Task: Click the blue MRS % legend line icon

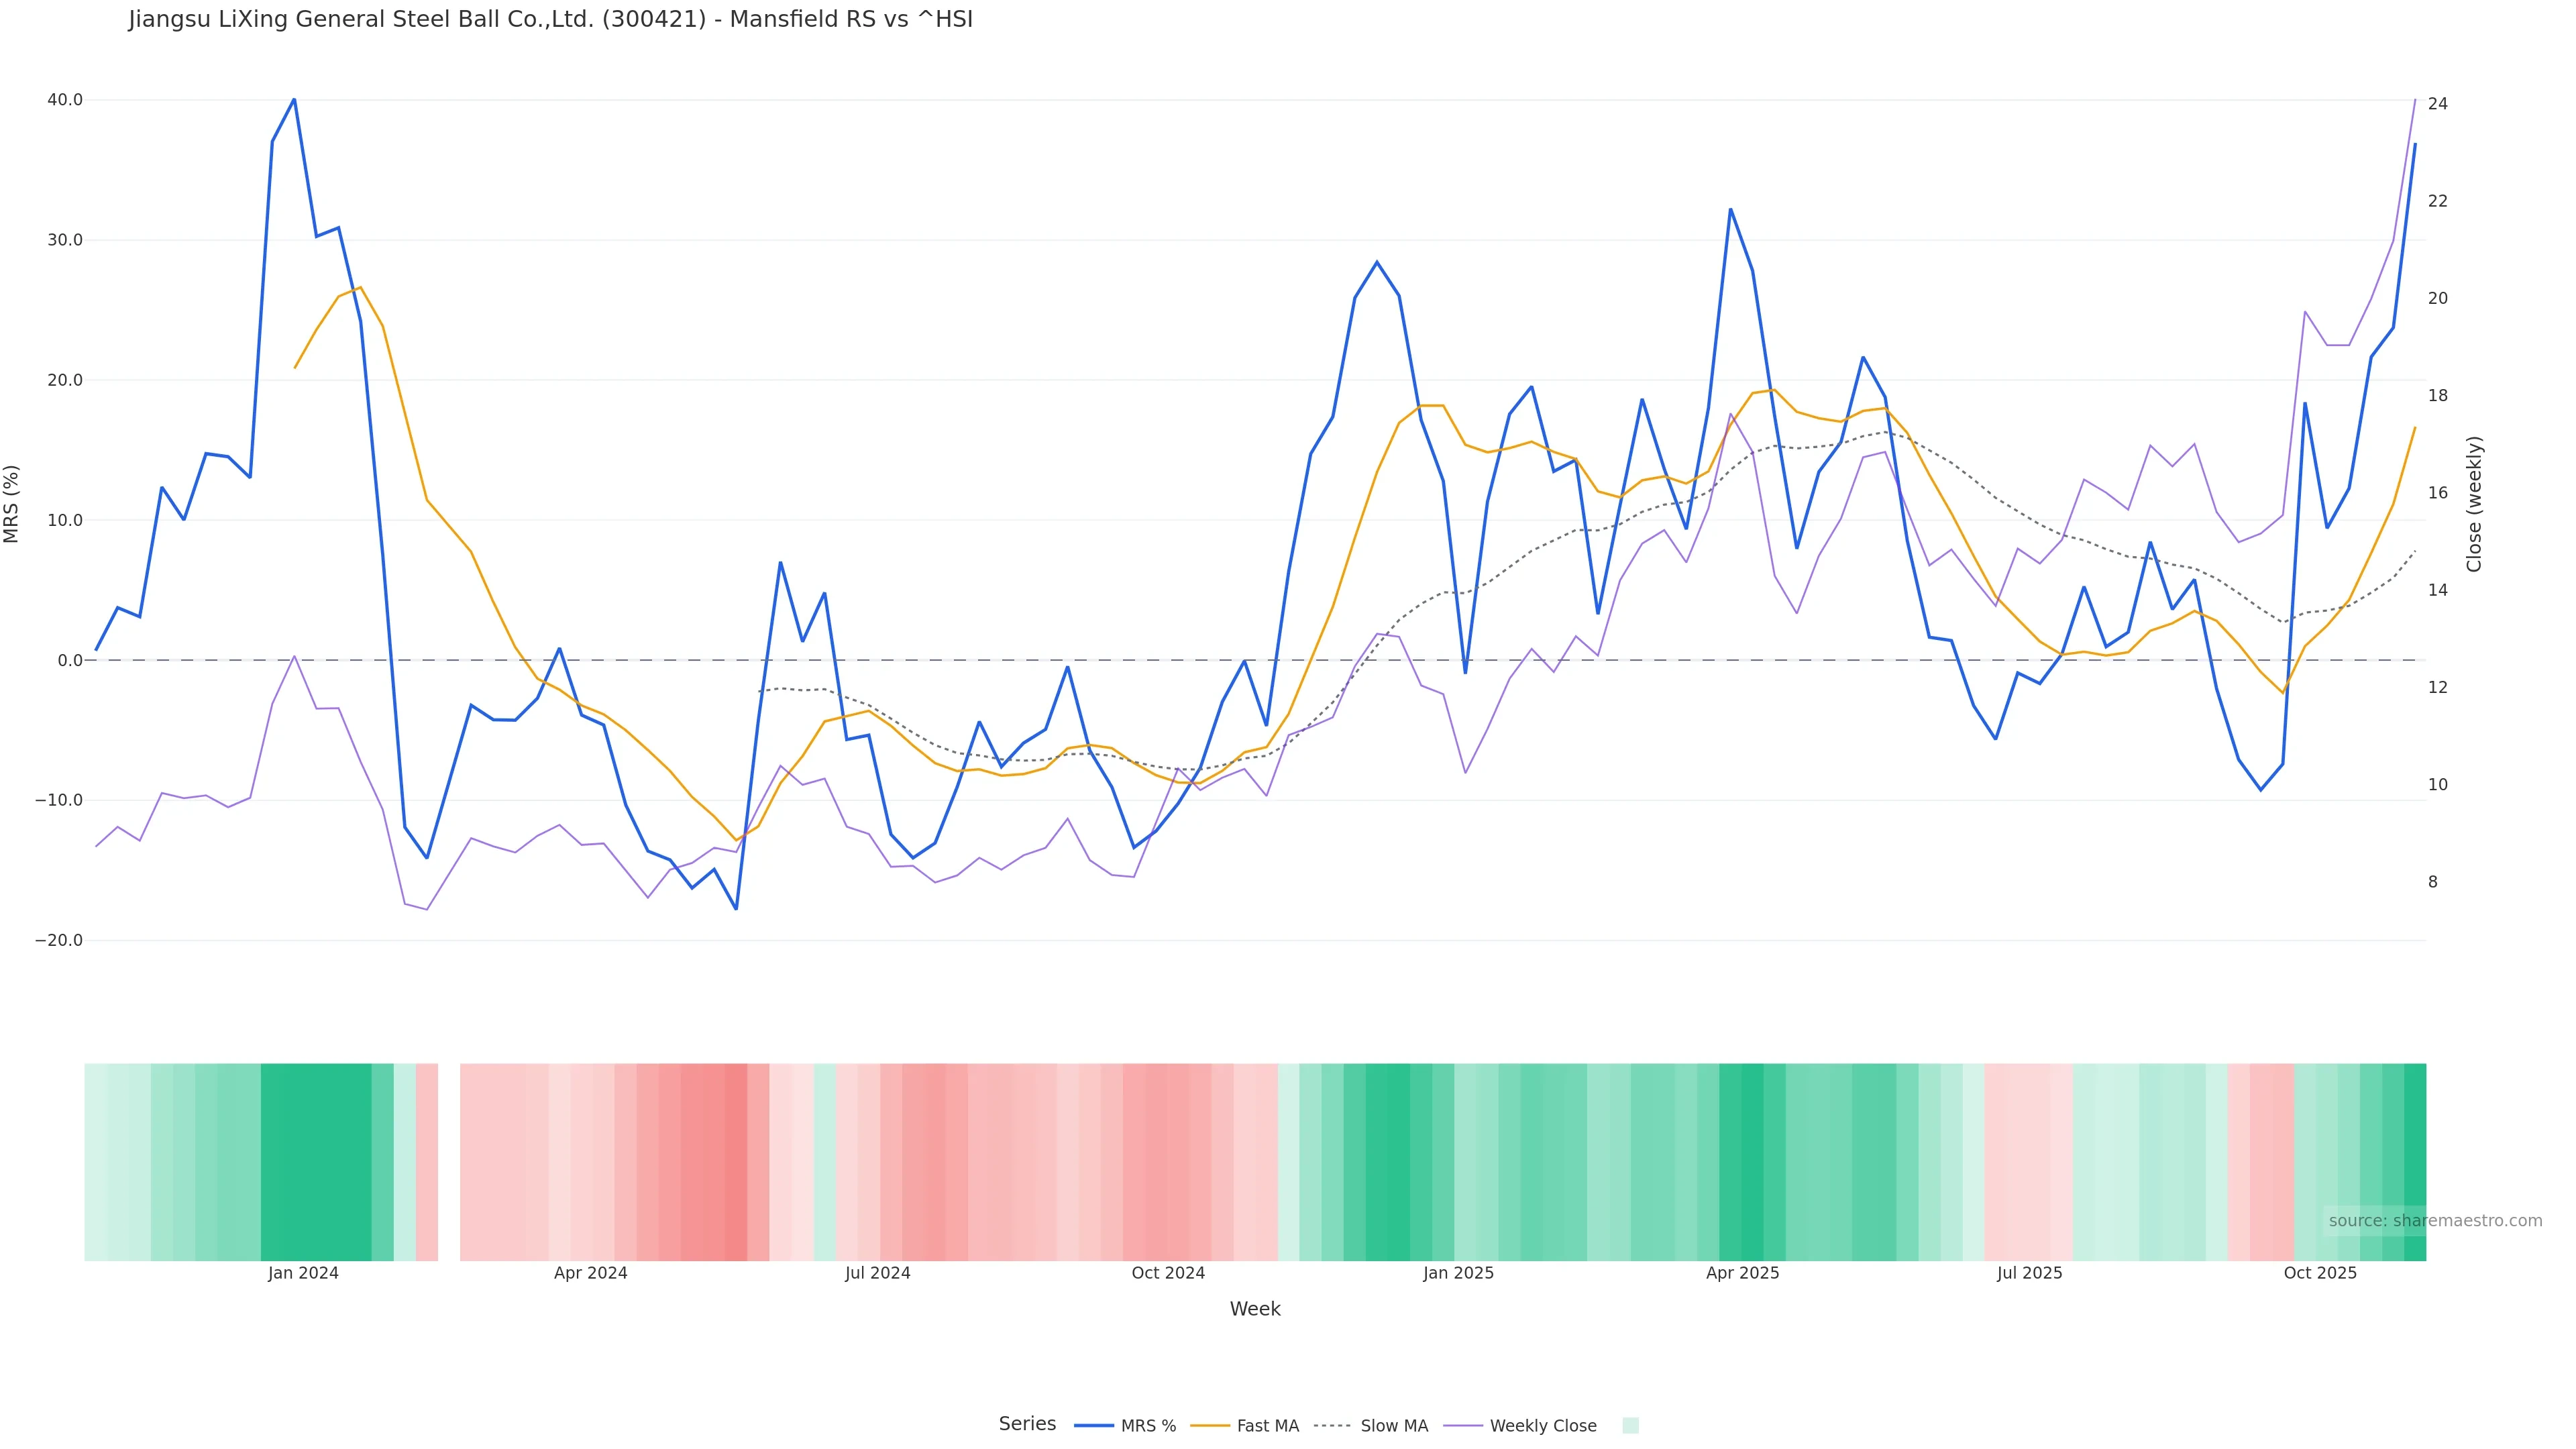Action: point(1093,1426)
